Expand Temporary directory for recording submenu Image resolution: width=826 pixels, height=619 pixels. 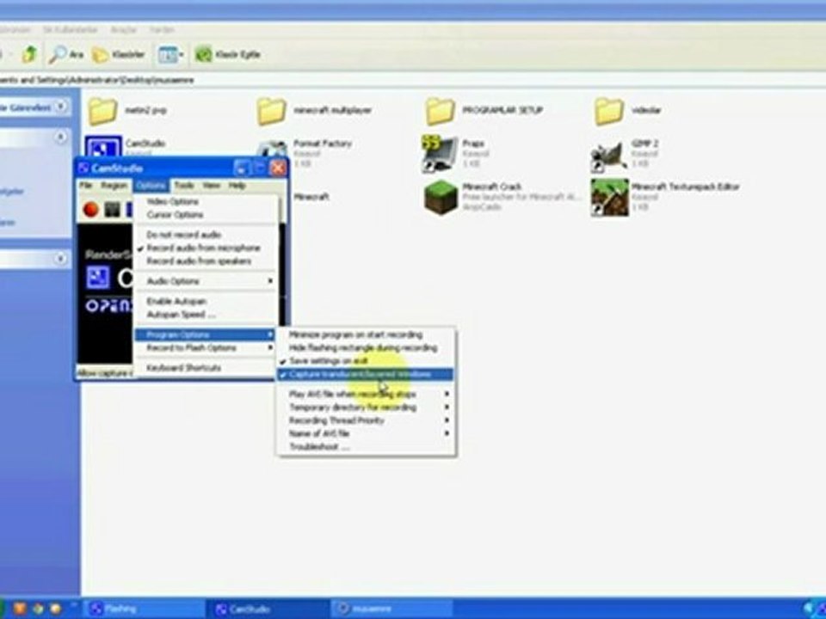[366, 407]
